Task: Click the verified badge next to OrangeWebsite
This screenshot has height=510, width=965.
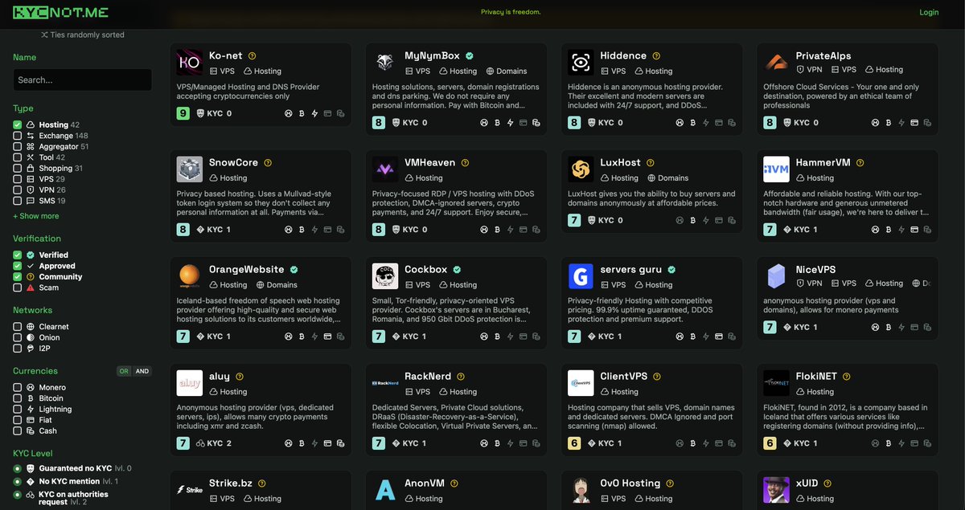Action: (294, 270)
